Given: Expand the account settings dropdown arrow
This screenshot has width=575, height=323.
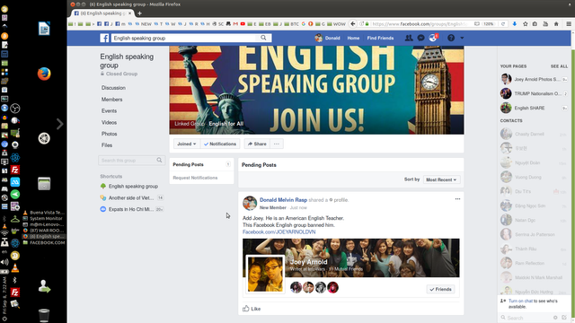Looking at the screenshot, I should coord(462,38).
